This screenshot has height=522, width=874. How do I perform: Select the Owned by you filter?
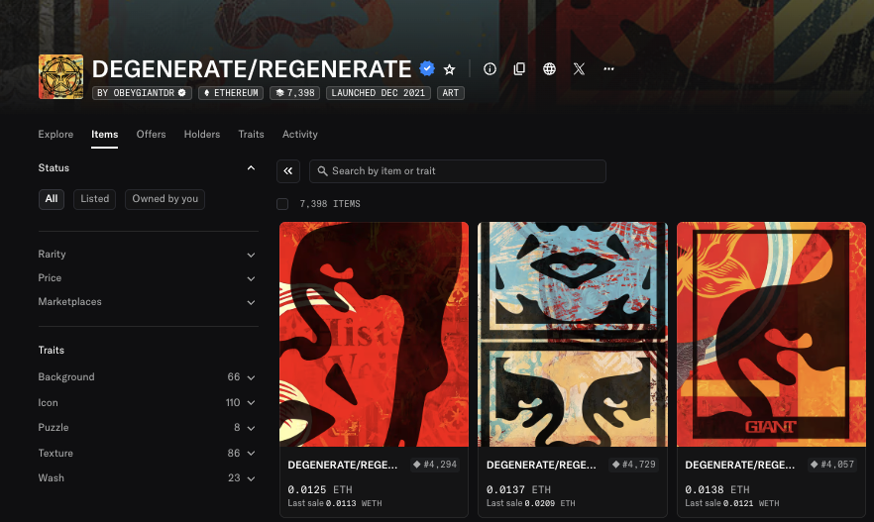pos(164,199)
